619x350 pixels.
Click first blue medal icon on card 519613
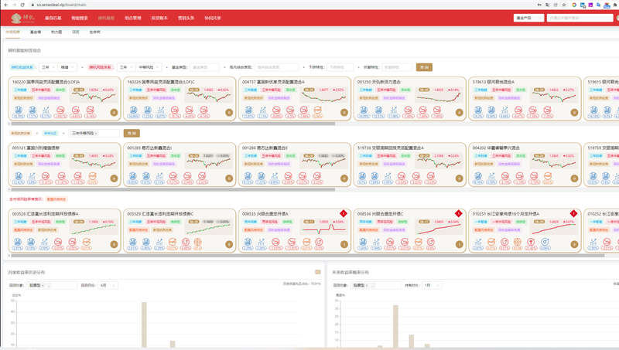coord(478,110)
